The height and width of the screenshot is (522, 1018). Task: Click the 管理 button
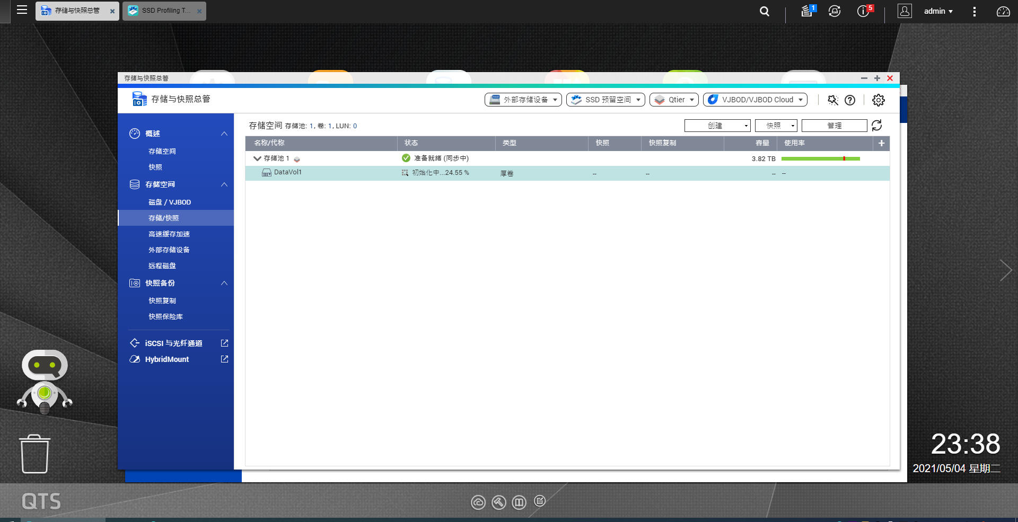(835, 126)
